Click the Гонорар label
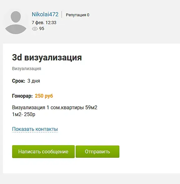Screen dimensions: 180x184 click(x=22, y=96)
